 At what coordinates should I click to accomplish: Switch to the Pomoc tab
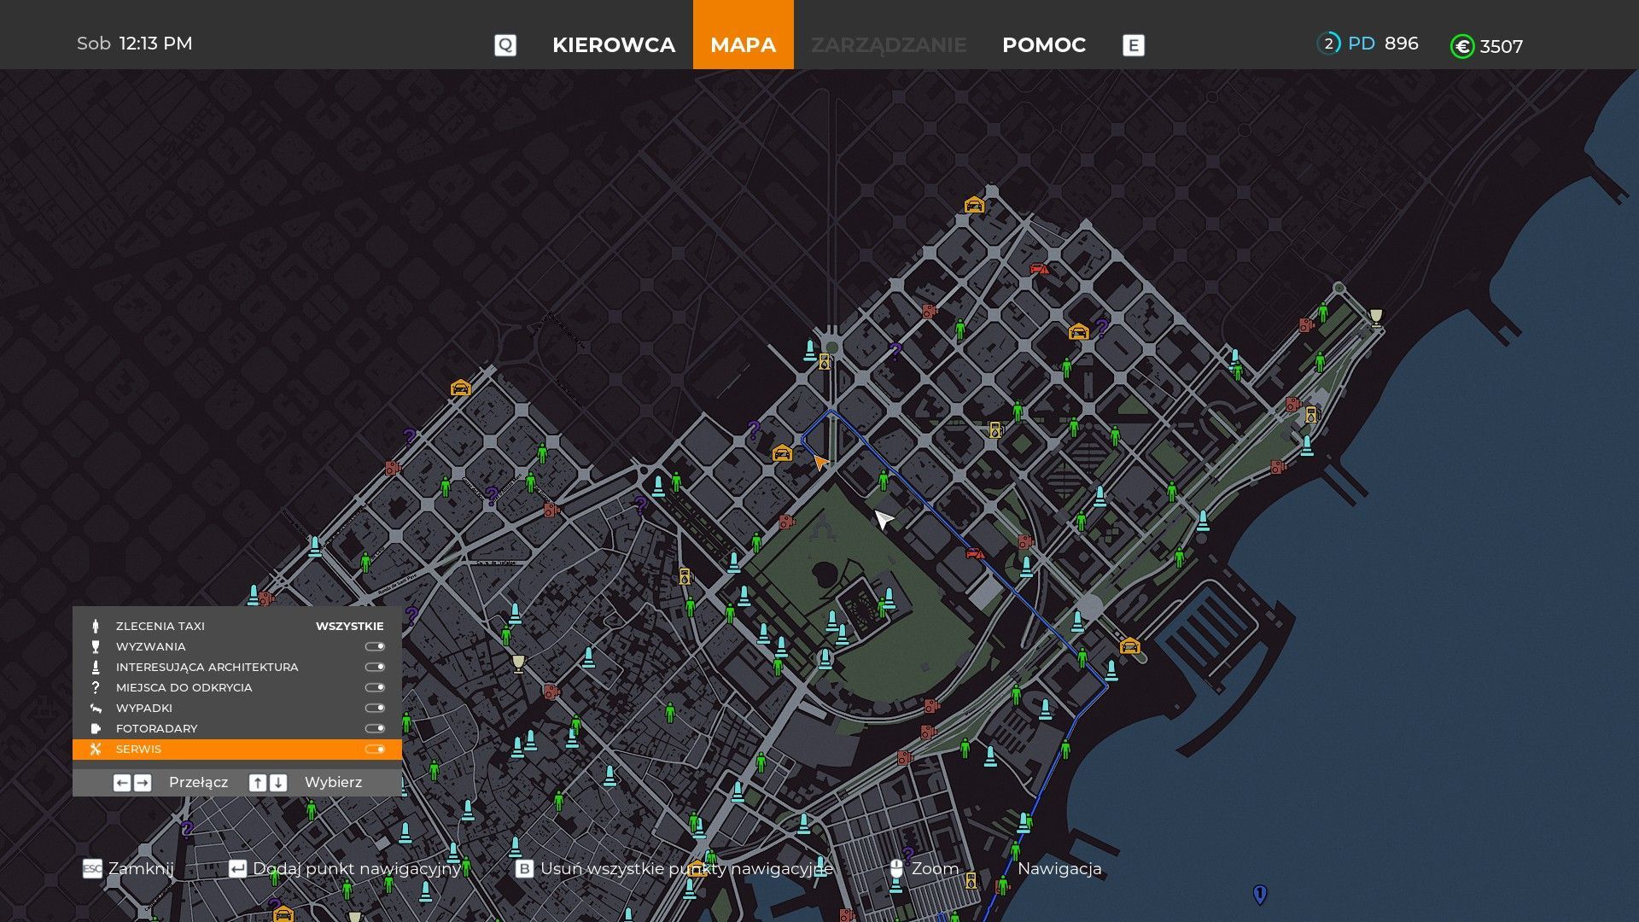tap(1043, 45)
